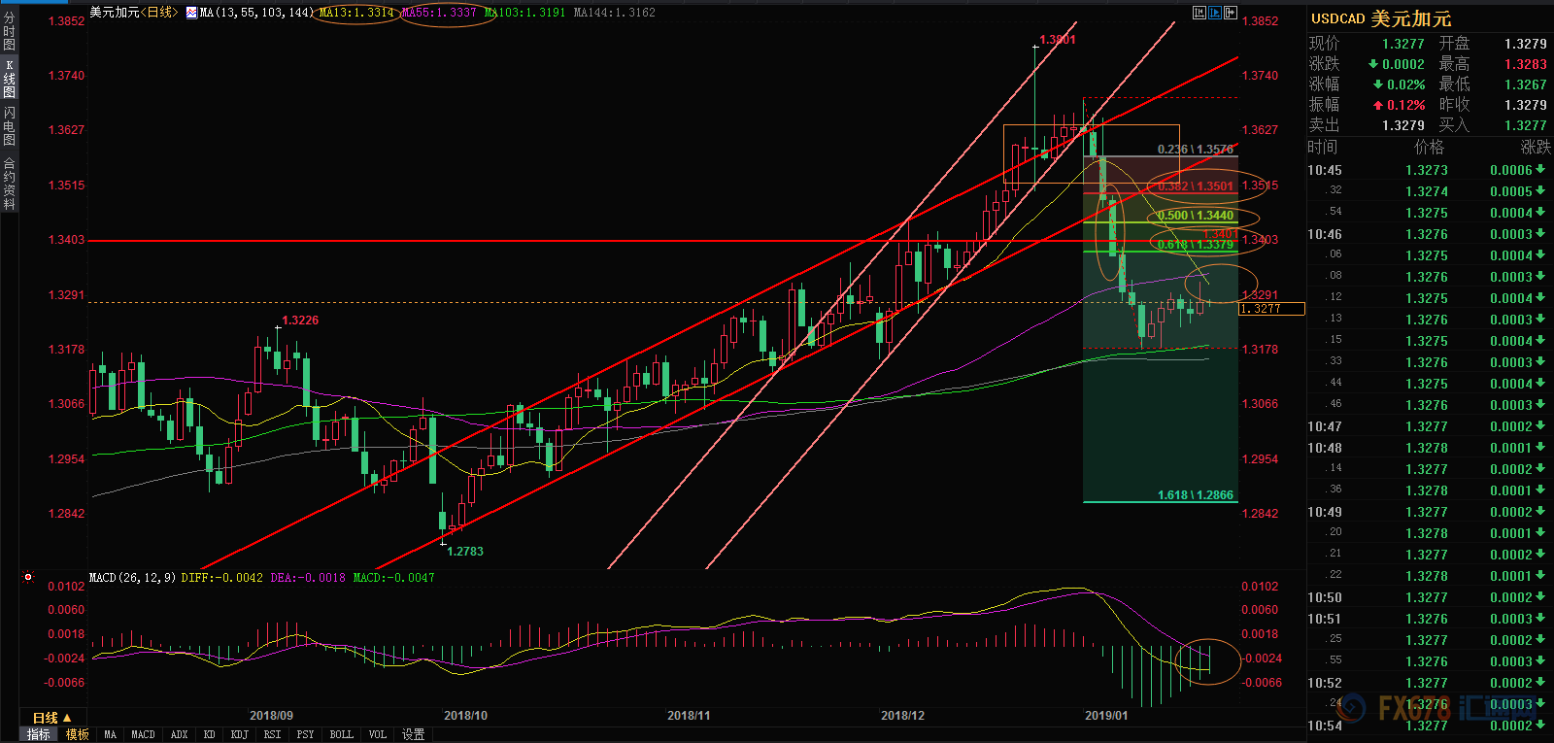This screenshot has height=743, width=1554.
Task: Click the 美元加元<日线> chart title
Action: pyautogui.click(x=134, y=13)
